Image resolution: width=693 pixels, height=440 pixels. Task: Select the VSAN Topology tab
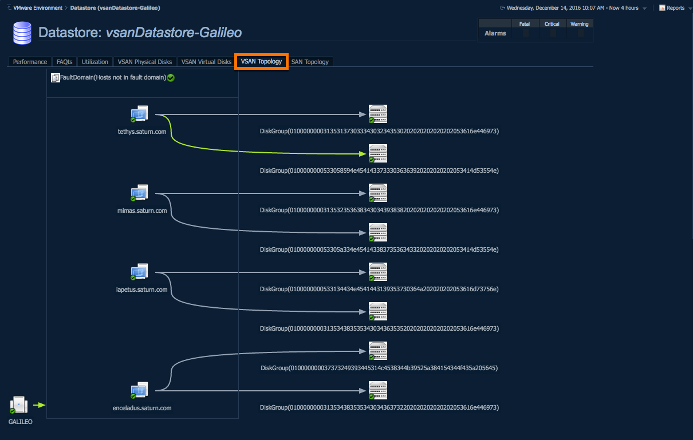coord(261,61)
